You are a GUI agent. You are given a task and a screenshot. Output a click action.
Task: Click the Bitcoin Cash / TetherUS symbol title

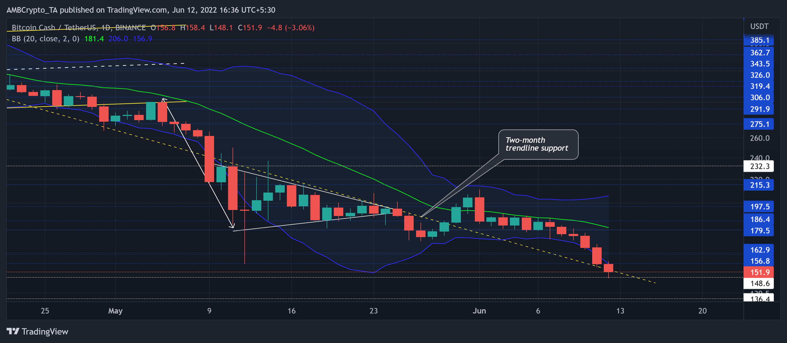tap(79, 28)
